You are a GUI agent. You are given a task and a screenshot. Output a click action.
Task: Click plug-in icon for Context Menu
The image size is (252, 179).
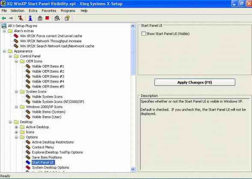pos(28,147)
